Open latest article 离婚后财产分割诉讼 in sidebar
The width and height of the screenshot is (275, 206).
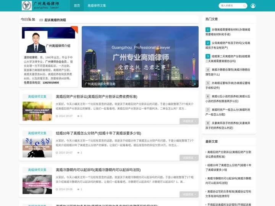click(228, 154)
